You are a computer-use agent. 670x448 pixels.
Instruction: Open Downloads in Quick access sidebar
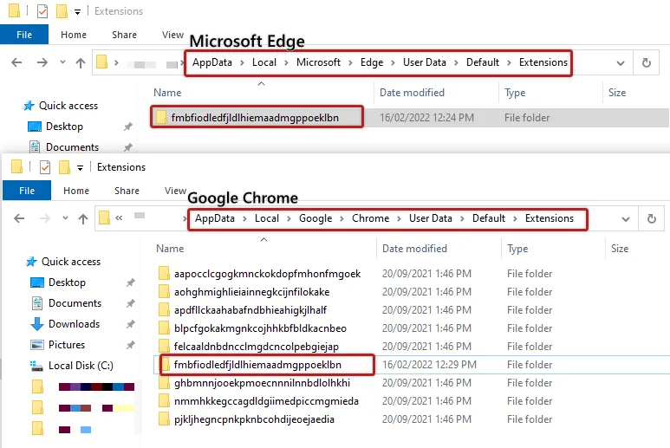point(74,324)
